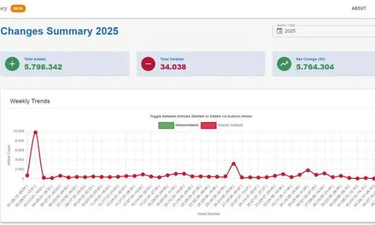This screenshot has height=225, width=375.
Task: Toggle the Articles Deleted legend label
Action: (230, 125)
